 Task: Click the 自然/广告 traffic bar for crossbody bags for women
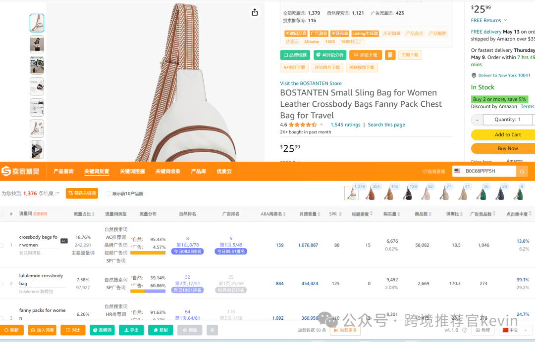148,253
